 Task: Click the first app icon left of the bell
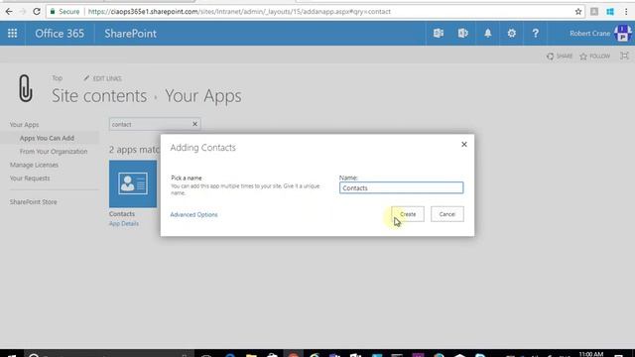click(x=439, y=33)
